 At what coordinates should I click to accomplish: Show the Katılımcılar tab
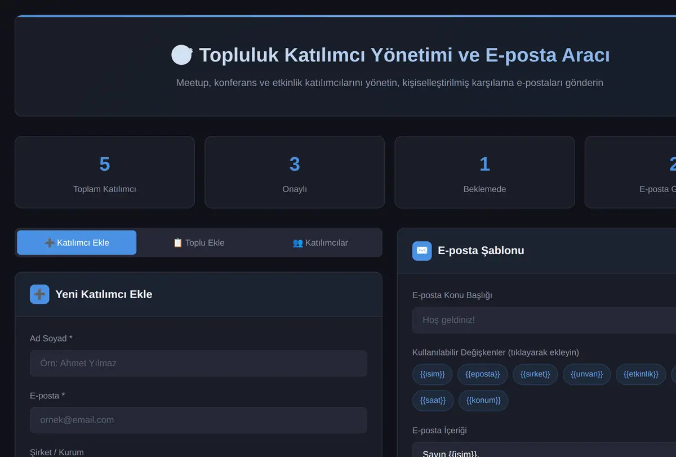[320, 242]
